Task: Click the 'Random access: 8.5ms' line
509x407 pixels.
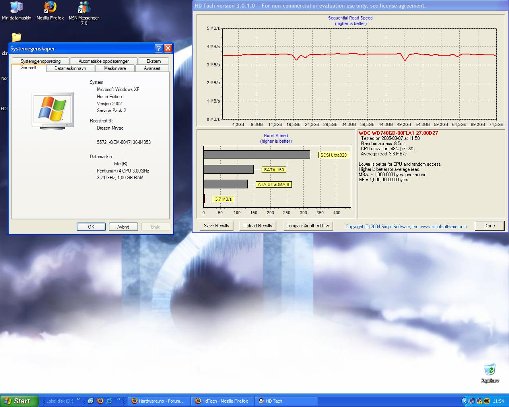Action: [383, 143]
